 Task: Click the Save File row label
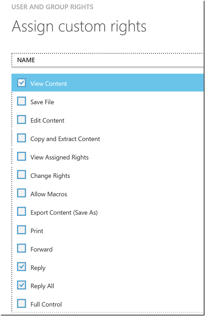pyautogui.click(x=42, y=102)
